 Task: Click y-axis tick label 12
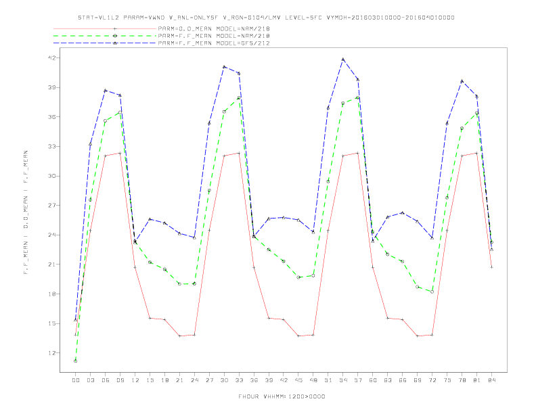[x=51, y=353]
